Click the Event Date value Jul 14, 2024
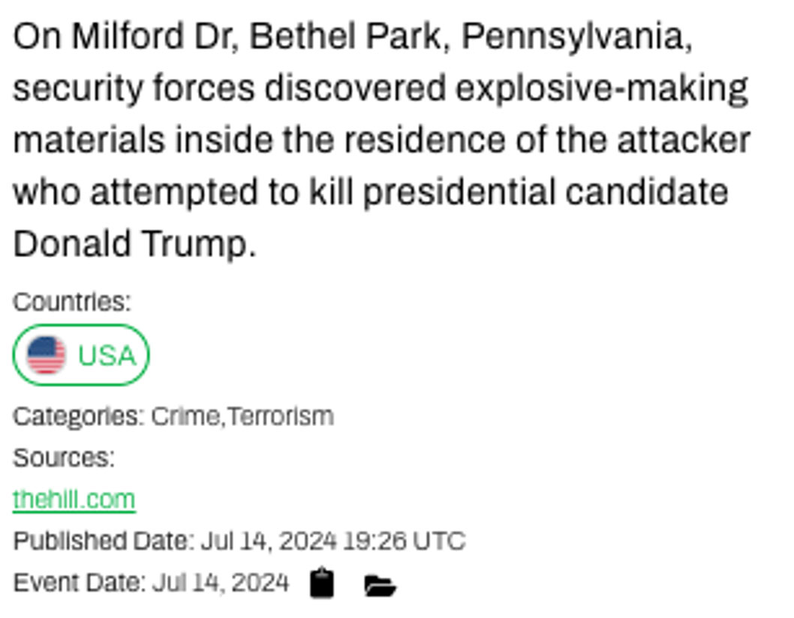Screen dimensions: 794x618 [x=221, y=582]
